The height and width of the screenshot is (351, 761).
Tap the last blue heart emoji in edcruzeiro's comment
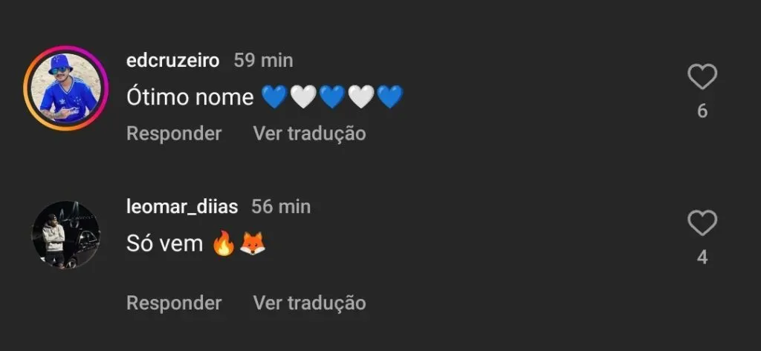coord(390,97)
